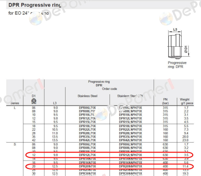Select order code DPR22L71X
Screen dimensions: 201x176
pos(88,130)
